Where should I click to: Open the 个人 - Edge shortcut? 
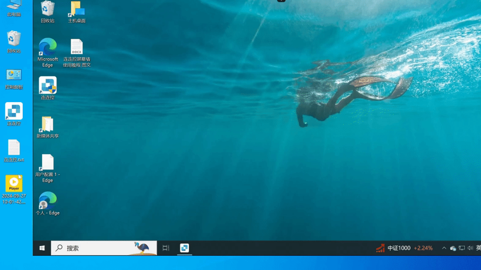[x=47, y=203]
